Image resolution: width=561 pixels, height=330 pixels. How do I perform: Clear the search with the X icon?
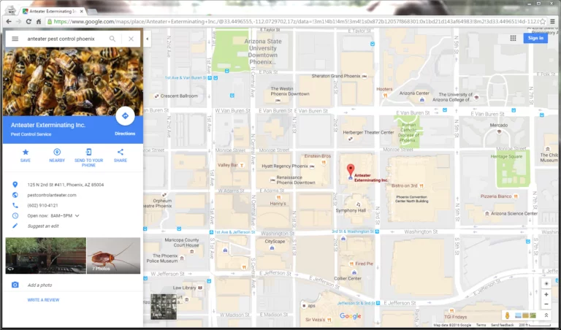pos(131,39)
